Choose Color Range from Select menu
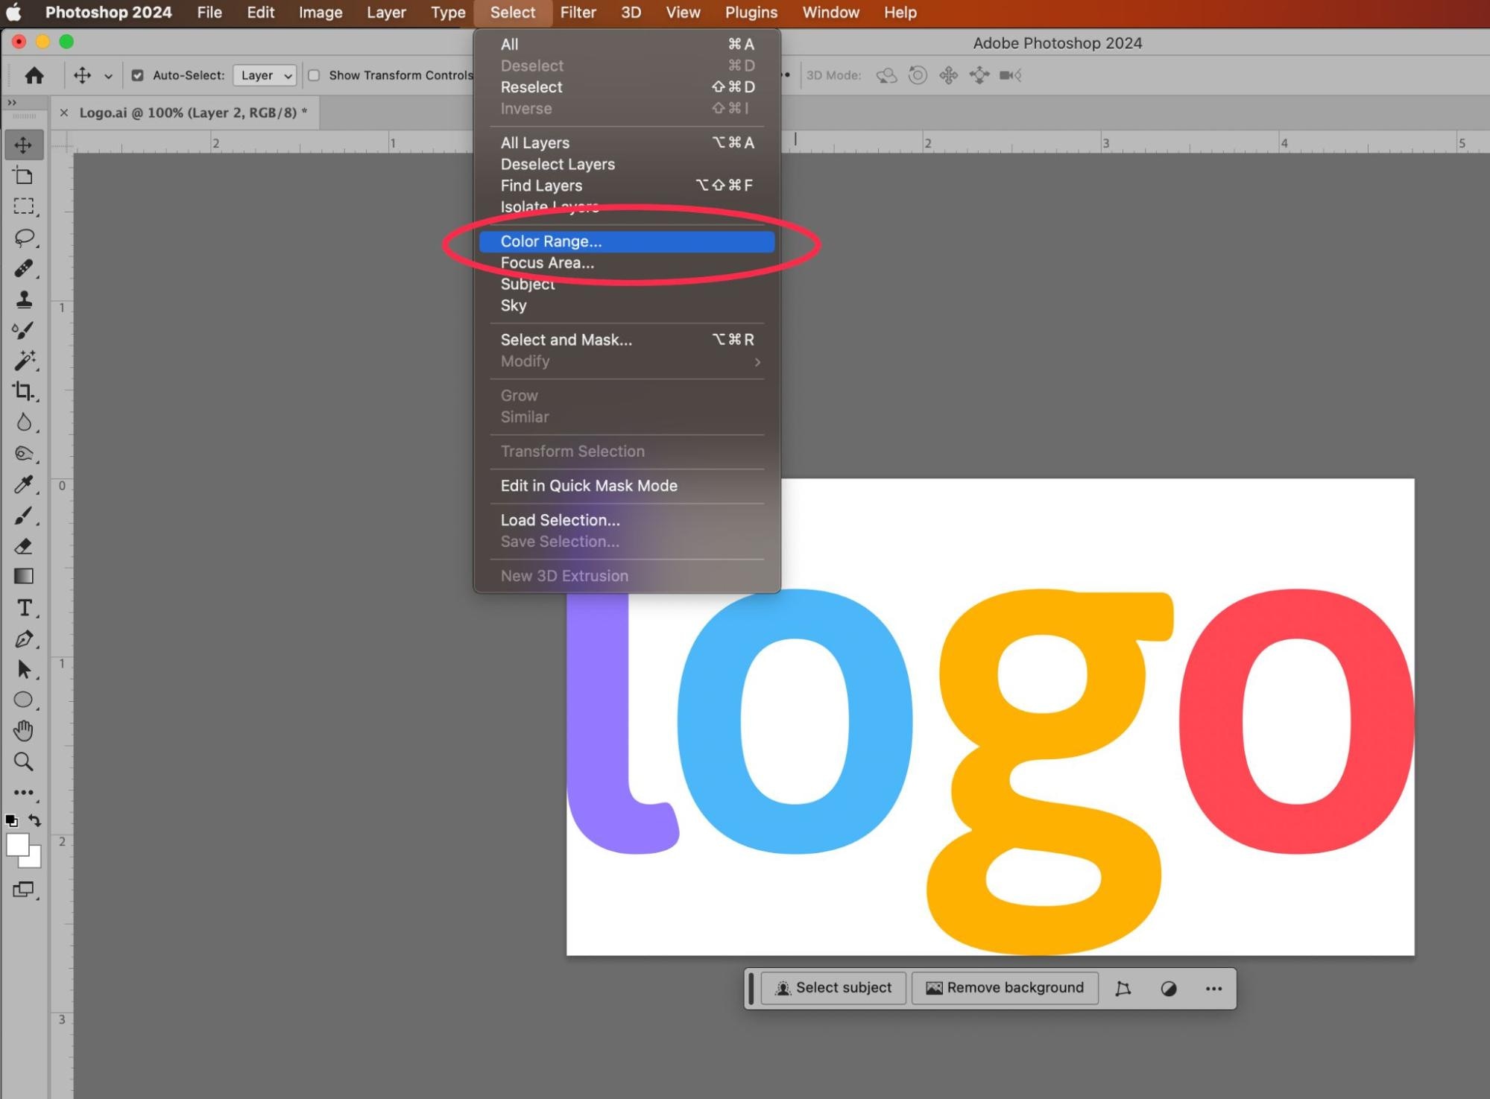The height and width of the screenshot is (1099, 1490). click(x=551, y=241)
